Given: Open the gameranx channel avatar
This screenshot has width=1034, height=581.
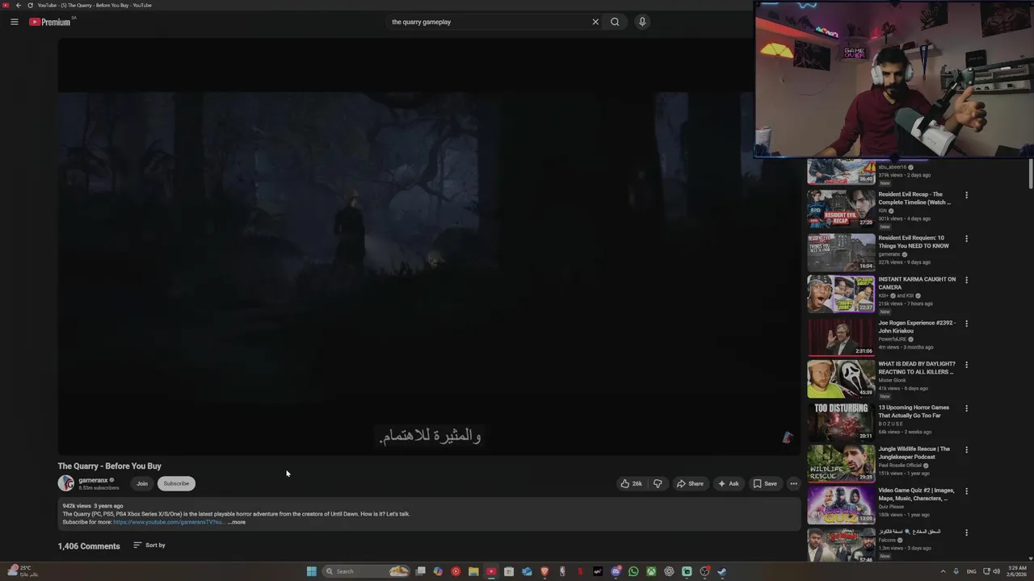Looking at the screenshot, I should coord(65,483).
